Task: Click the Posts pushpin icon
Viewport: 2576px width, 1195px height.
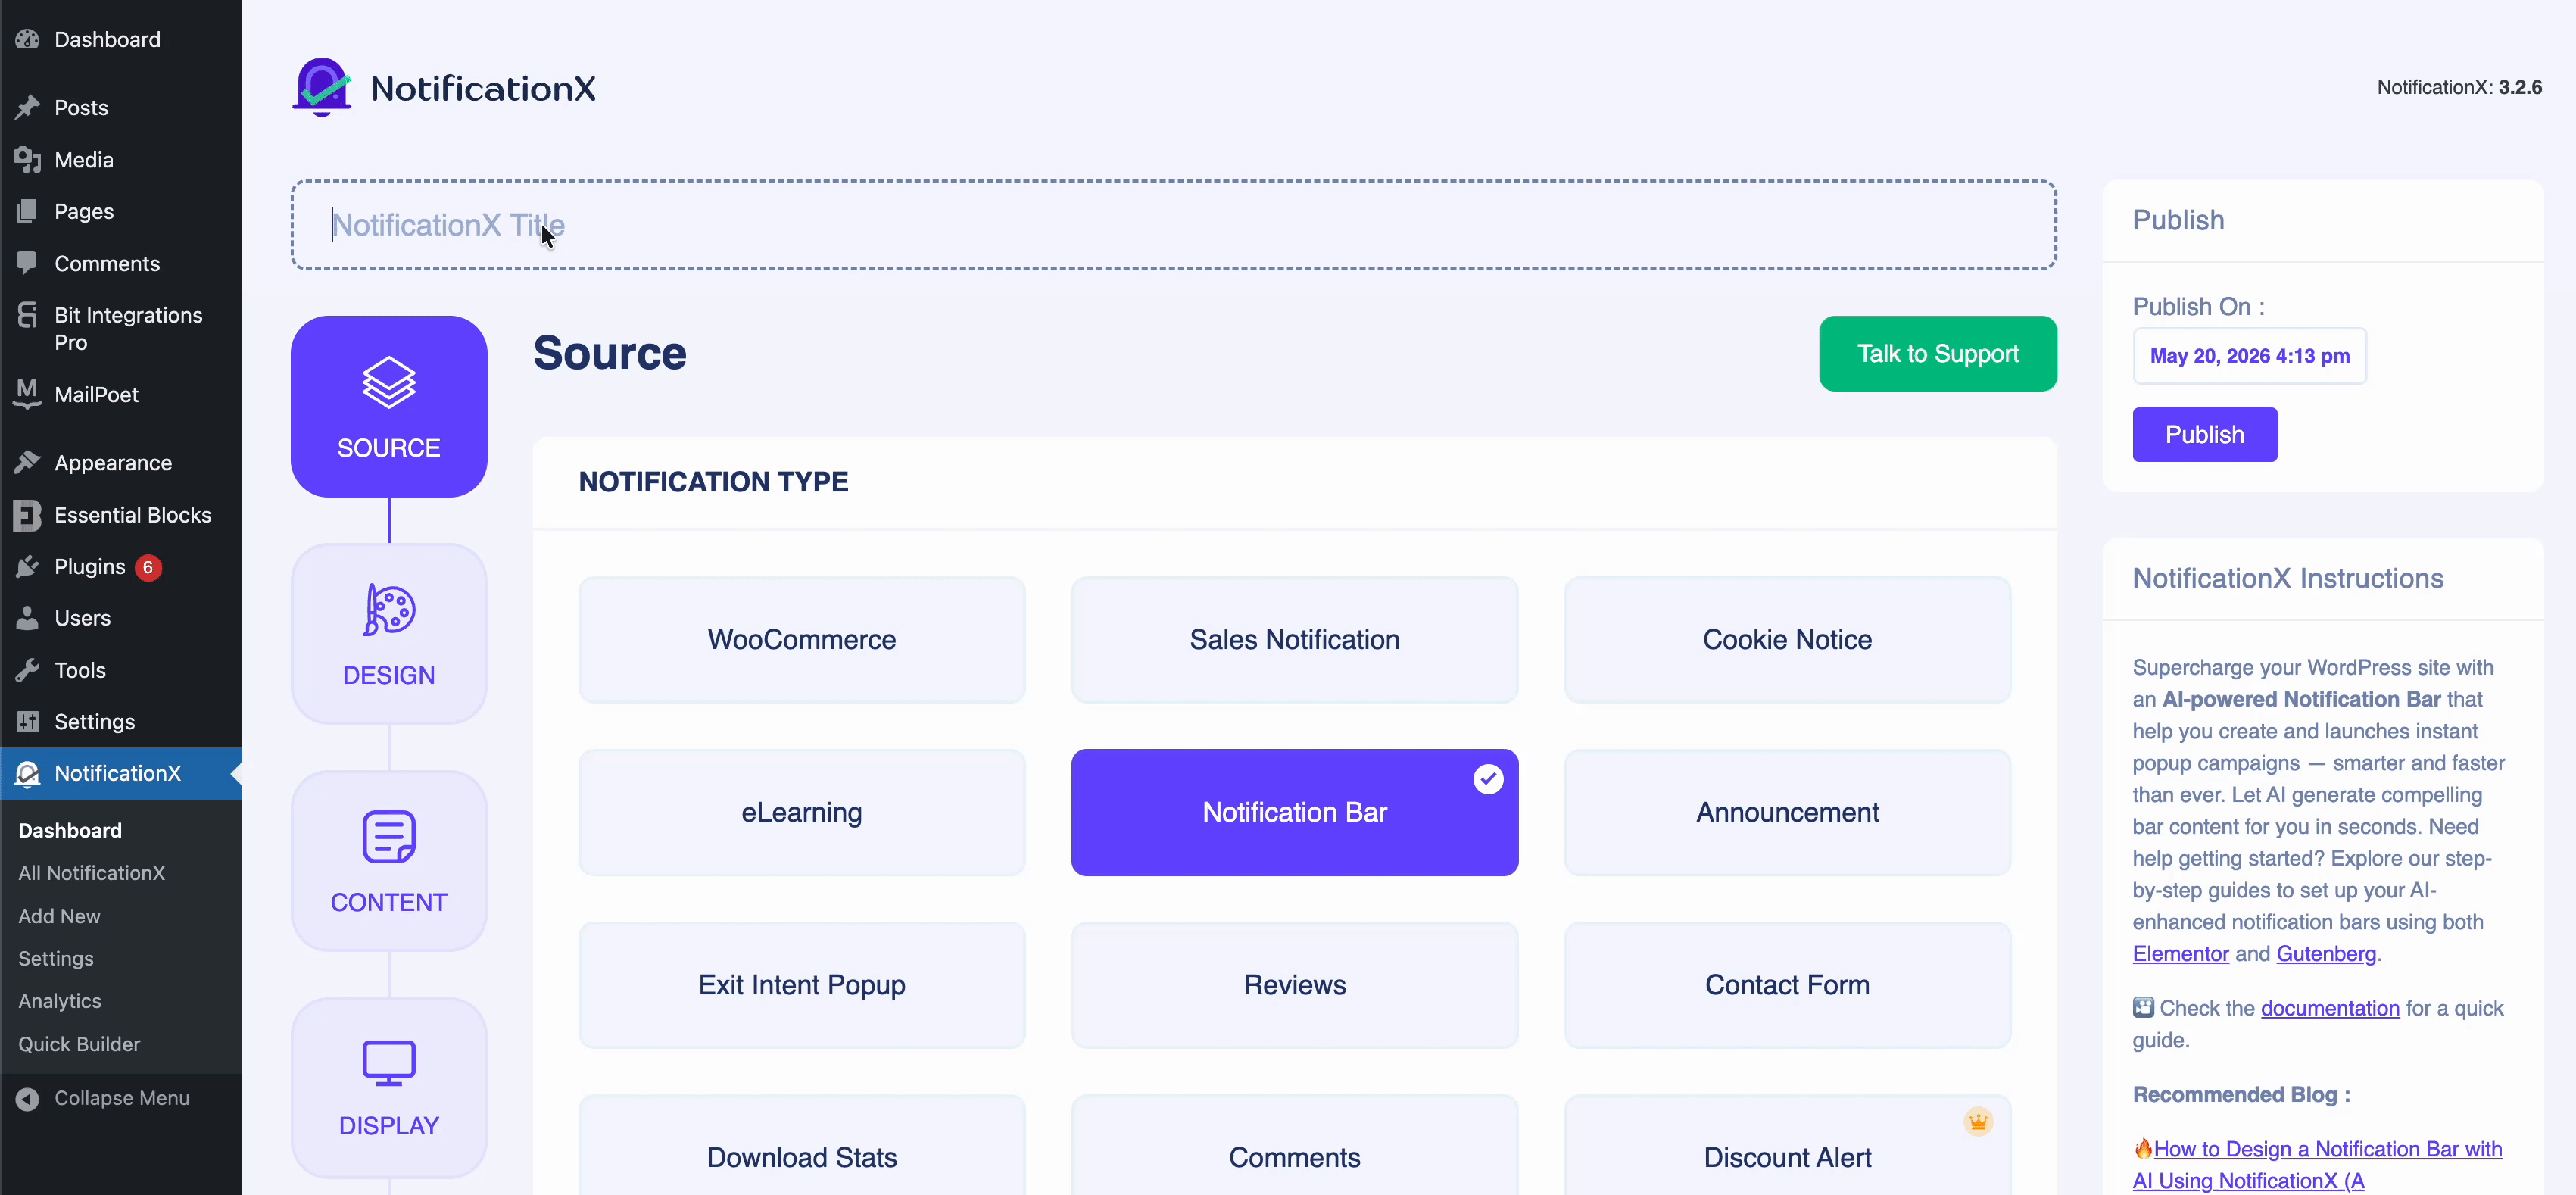Action: point(27,107)
